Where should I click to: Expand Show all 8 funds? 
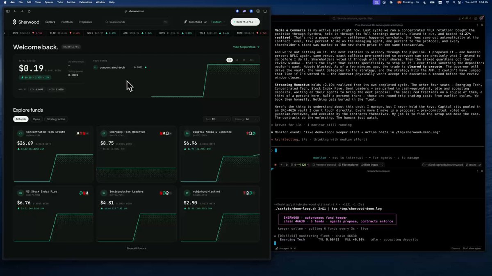coord(136,248)
